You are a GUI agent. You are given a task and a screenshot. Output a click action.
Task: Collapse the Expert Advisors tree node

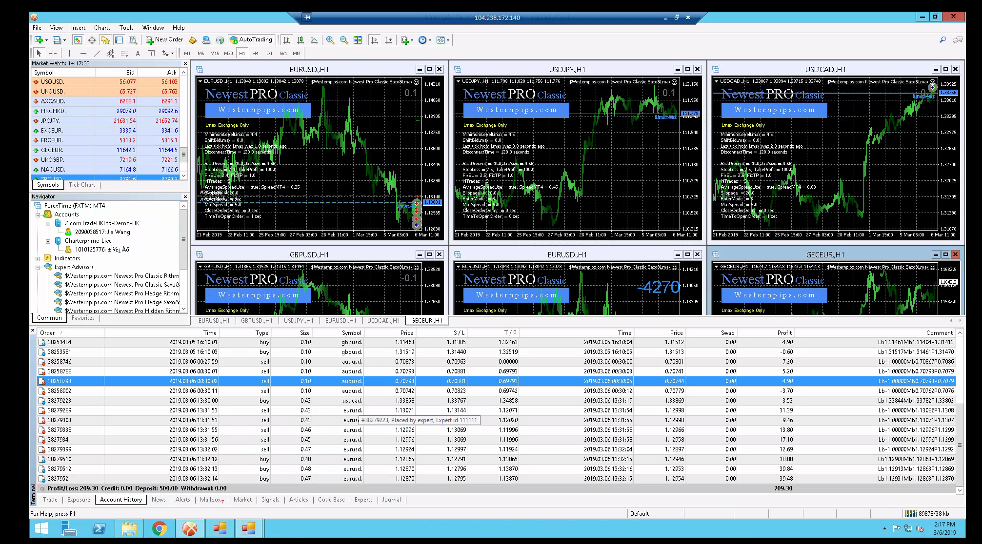pos(38,267)
